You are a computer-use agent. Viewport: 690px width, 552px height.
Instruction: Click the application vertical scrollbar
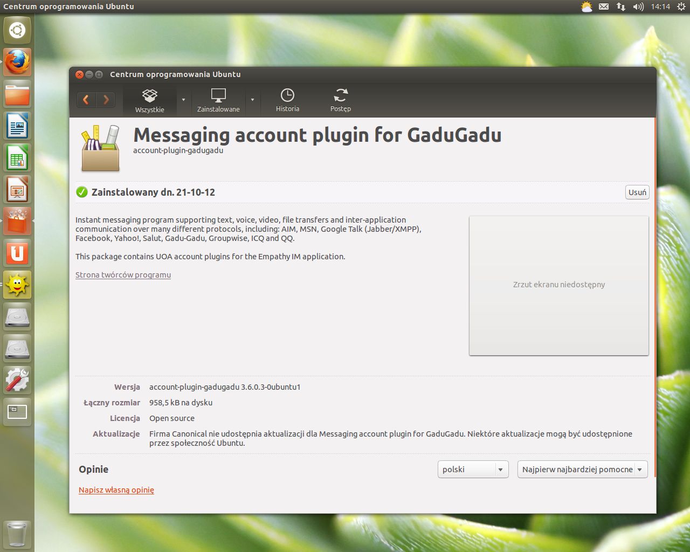tap(655, 297)
